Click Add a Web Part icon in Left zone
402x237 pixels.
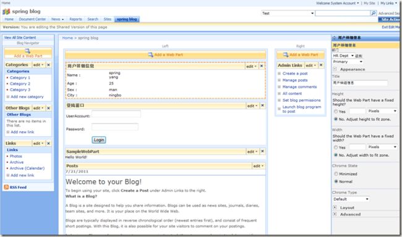[151, 54]
